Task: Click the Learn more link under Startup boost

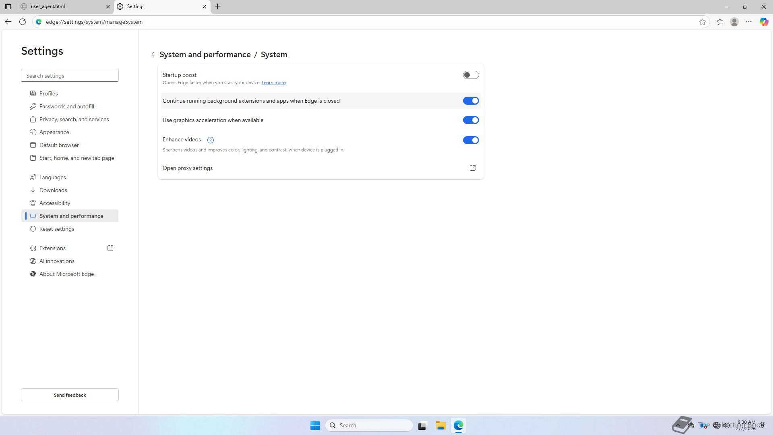Action: coord(273,83)
